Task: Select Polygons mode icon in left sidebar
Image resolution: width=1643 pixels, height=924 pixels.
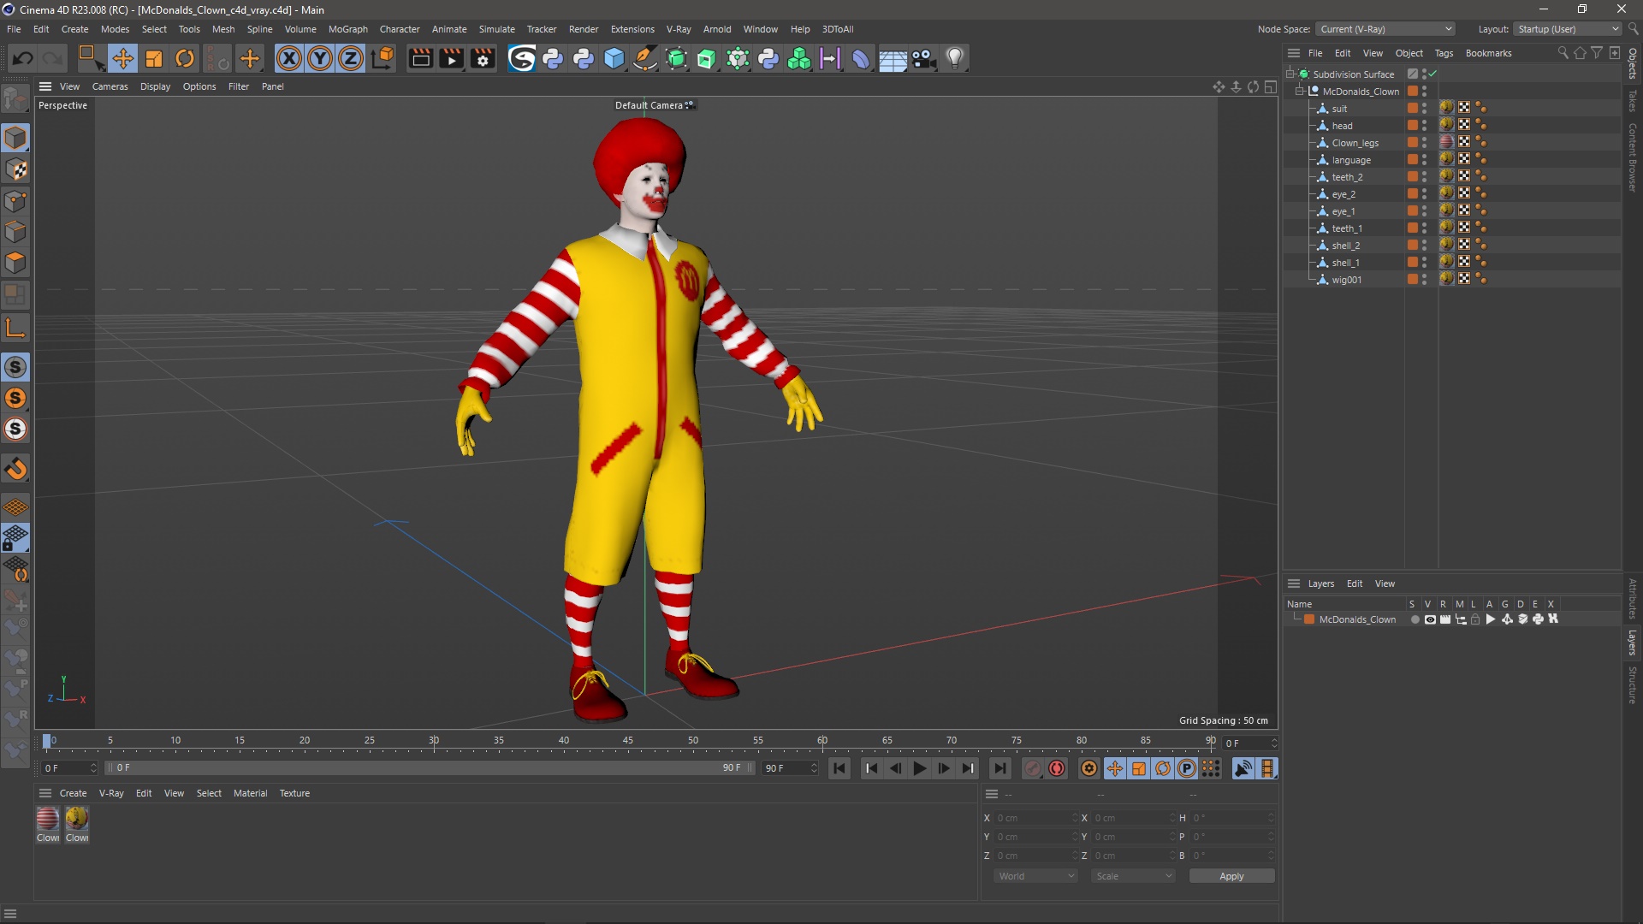Action: 15,263
